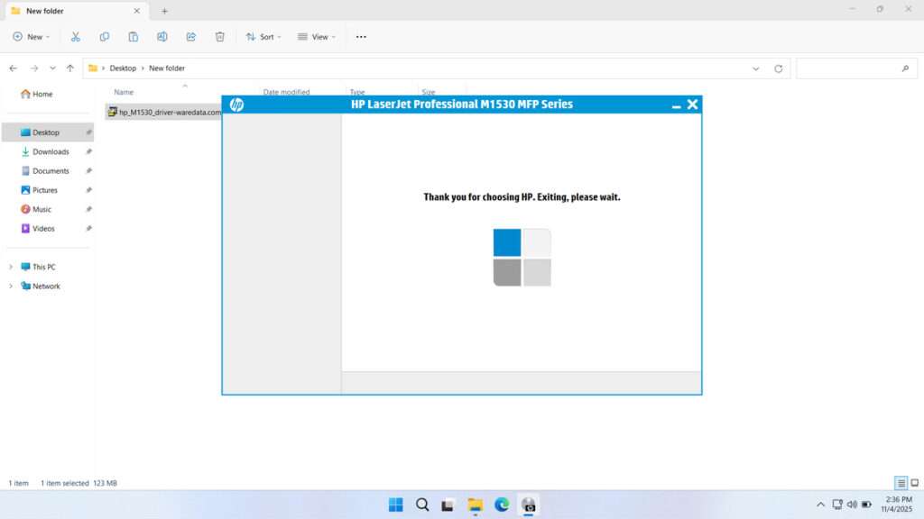The height and width of the screenshot is (519, 924).
Task: Expand Network in navigation pane
Action: 10,286
